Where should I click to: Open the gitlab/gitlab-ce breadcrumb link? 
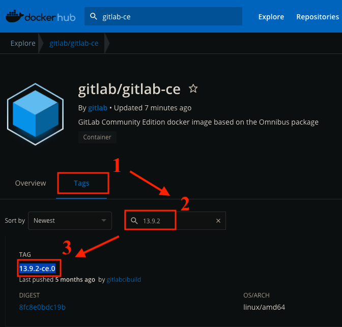pyautogui.click(x=74, y=43)
